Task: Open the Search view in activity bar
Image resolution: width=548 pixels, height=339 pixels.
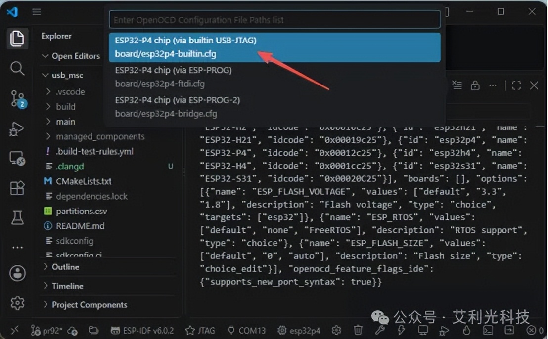Action: (17, 68)
